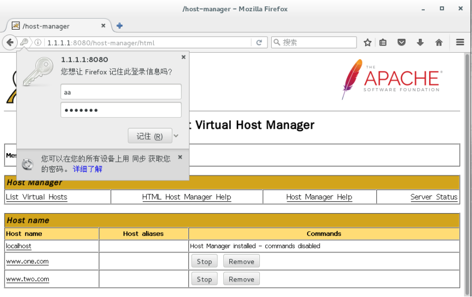This screenshot has width=472, height=297.
Task: Click the key icon in the address bar
Action: pyautogui.click(x=24, y=42)
